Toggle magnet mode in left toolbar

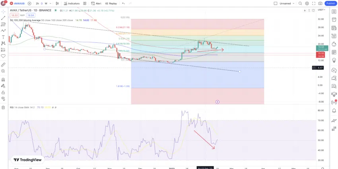3,80
